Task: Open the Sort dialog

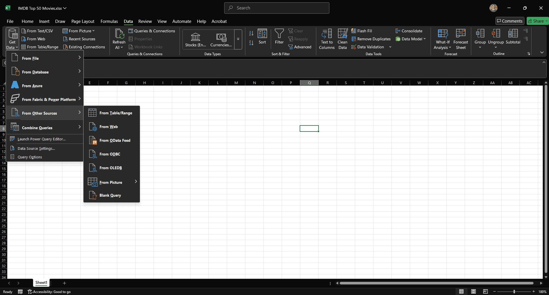Action: coord(262,37)
